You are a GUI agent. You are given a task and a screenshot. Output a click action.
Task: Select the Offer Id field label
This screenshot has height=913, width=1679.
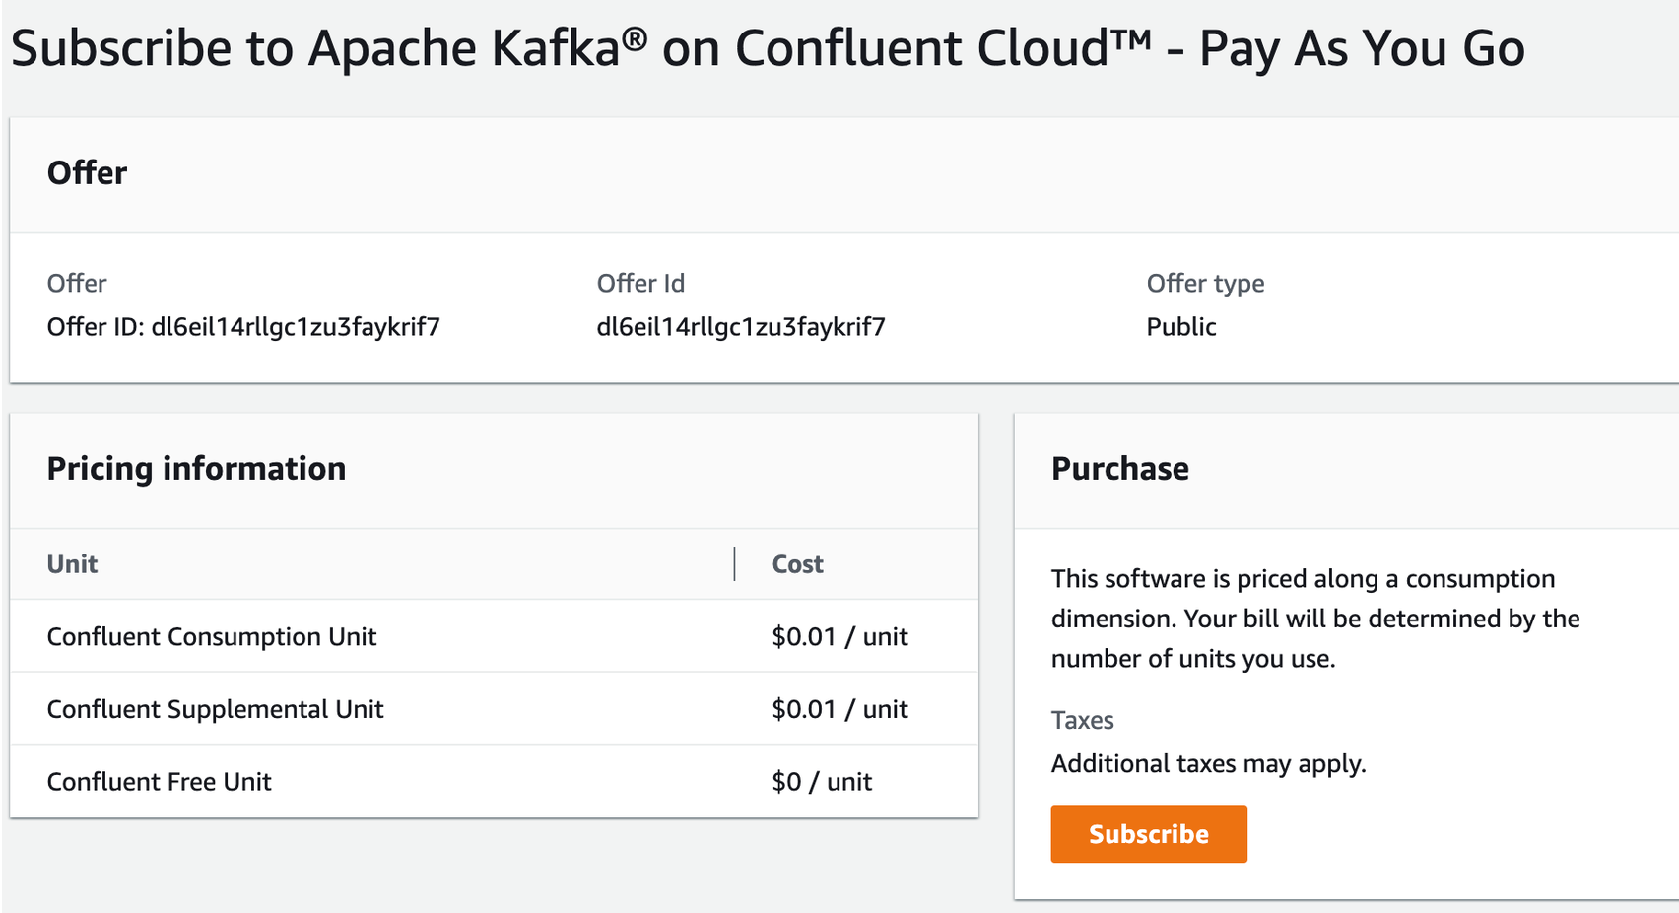[x=641, y=283]
